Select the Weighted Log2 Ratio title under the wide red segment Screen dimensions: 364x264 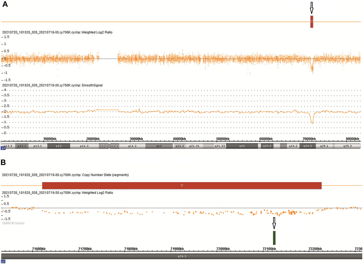point(57,193)
